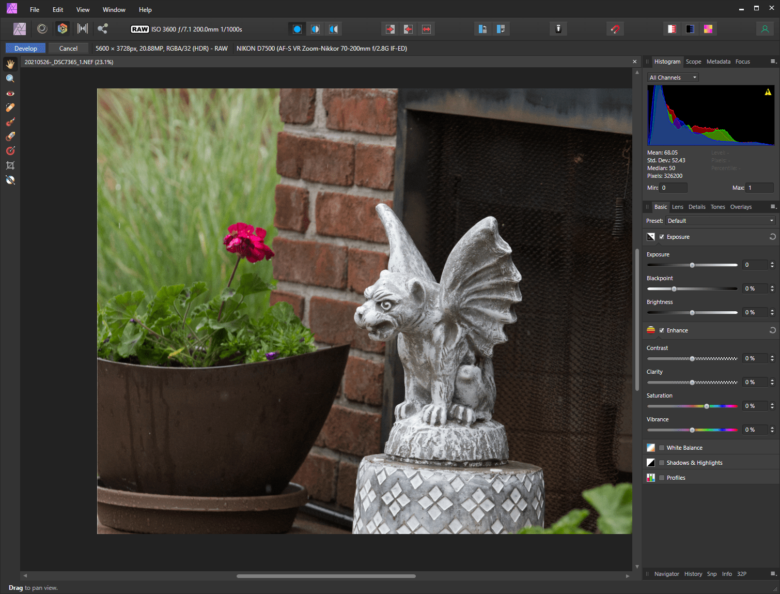Click the Sync After icon
The width and height of the screenshot is (780, 594).
pyautogui.click(x=408, y=29)
